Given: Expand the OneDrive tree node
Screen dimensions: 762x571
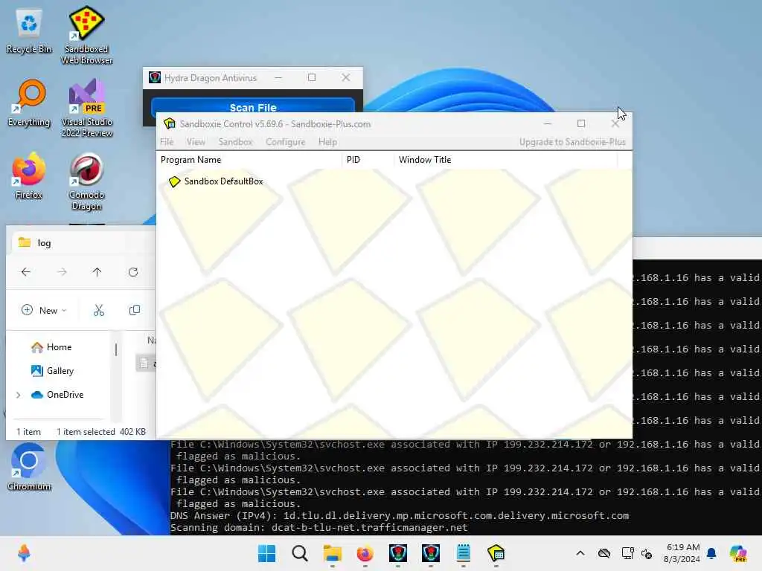Looking at the screenshot, I should point(19,395).
